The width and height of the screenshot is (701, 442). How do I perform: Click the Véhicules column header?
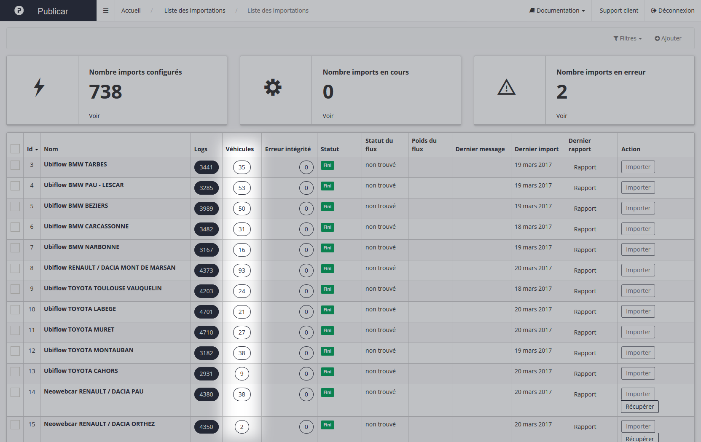point(240,149)
